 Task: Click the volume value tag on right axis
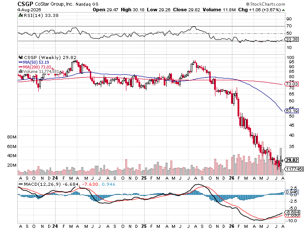point(294,169)
